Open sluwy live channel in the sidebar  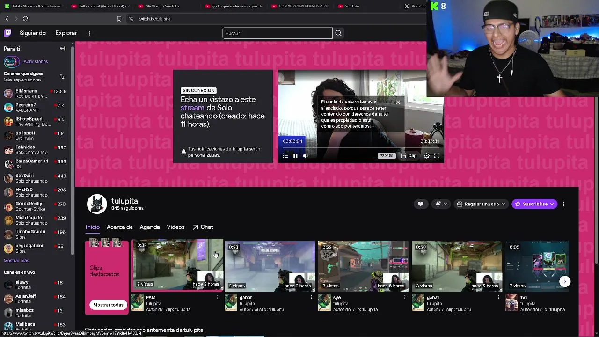pyautogui.click(x=36, y=285)
